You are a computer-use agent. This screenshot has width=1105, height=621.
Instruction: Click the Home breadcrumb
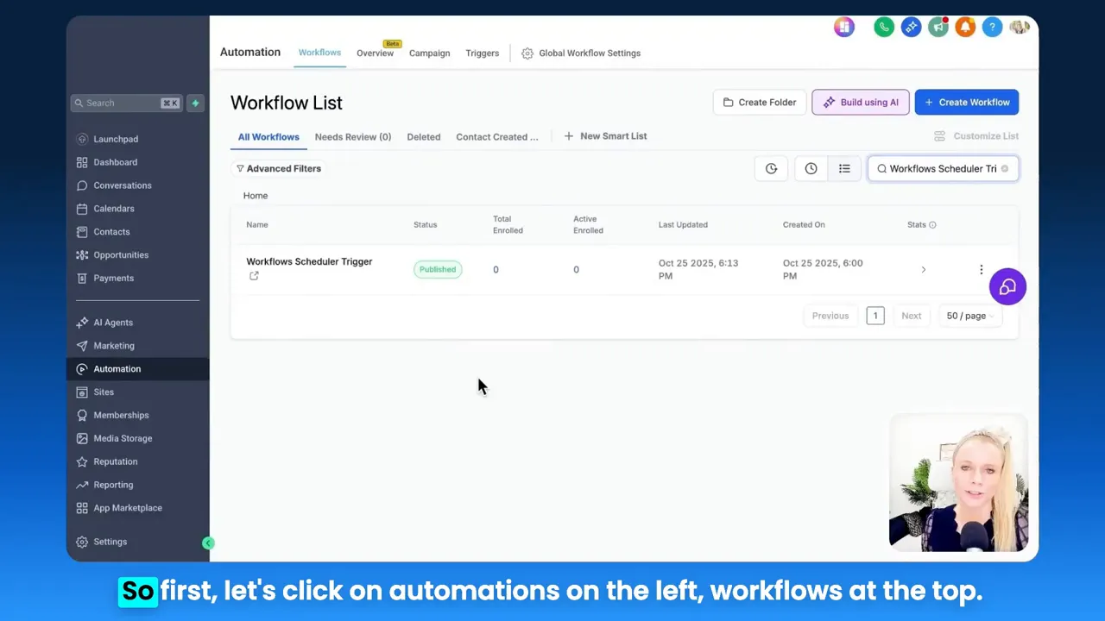256,196
